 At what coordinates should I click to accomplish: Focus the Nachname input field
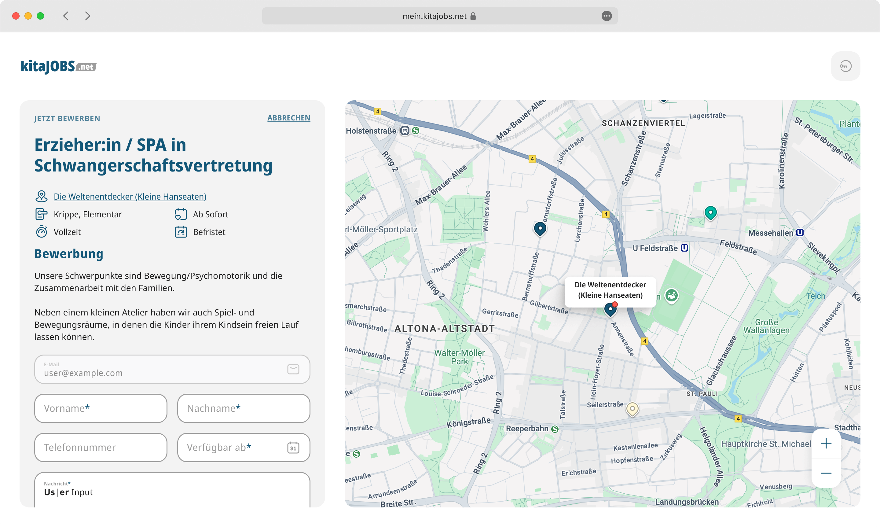point(244,408)
